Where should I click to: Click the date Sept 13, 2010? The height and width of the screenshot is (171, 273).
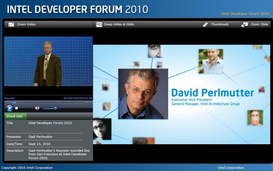tap(39, 144)
